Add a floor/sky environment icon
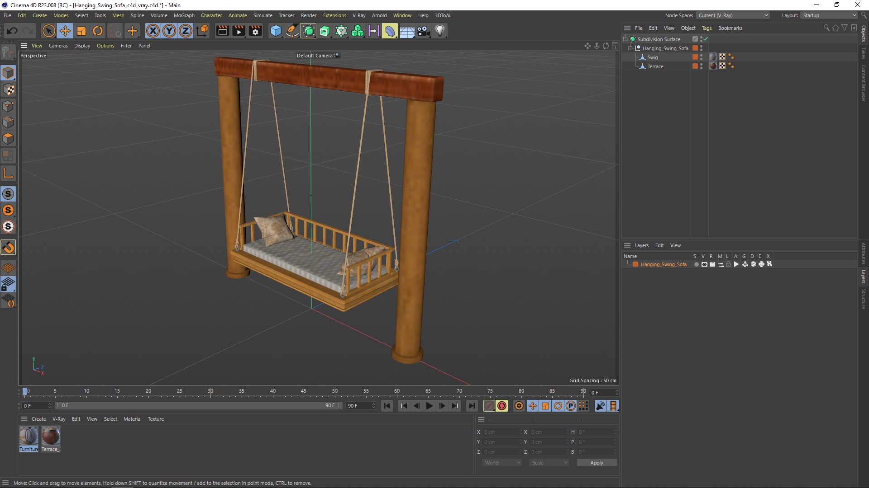Viewport: 869px width, 488px height. pos(406,31)
